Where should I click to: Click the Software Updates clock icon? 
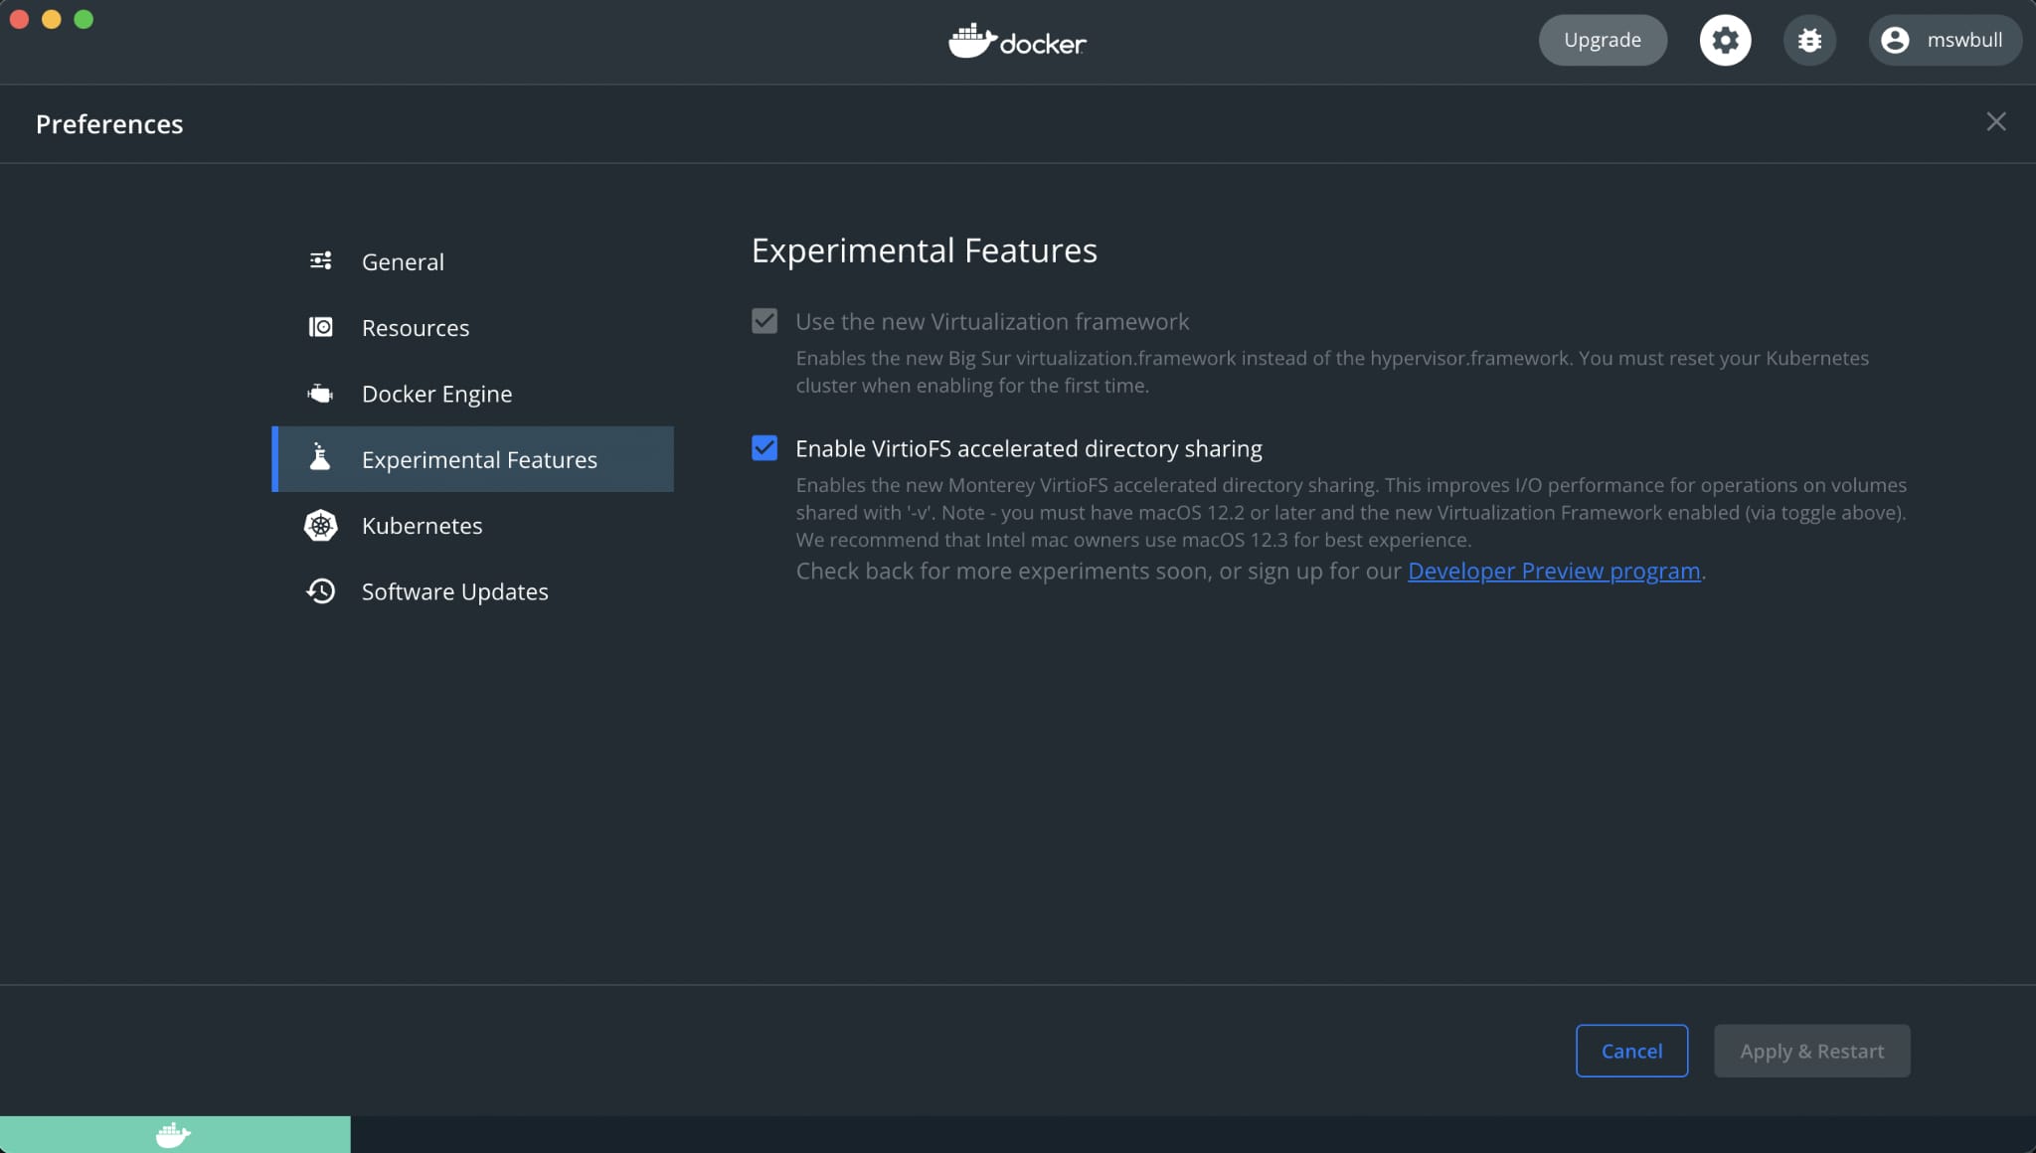[320, 591]
